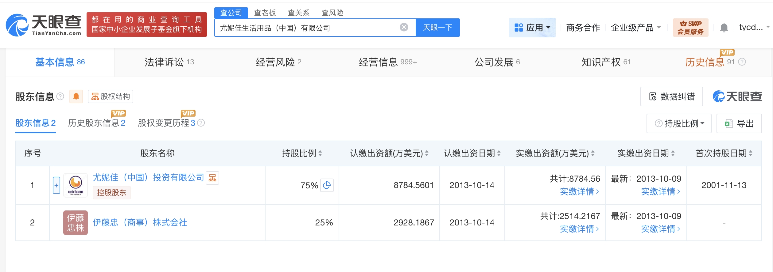Image resolution: width=773 pixels, height=272 pixels.
Task: Sort by 首次持股日期 column
Action: [724, 153]
